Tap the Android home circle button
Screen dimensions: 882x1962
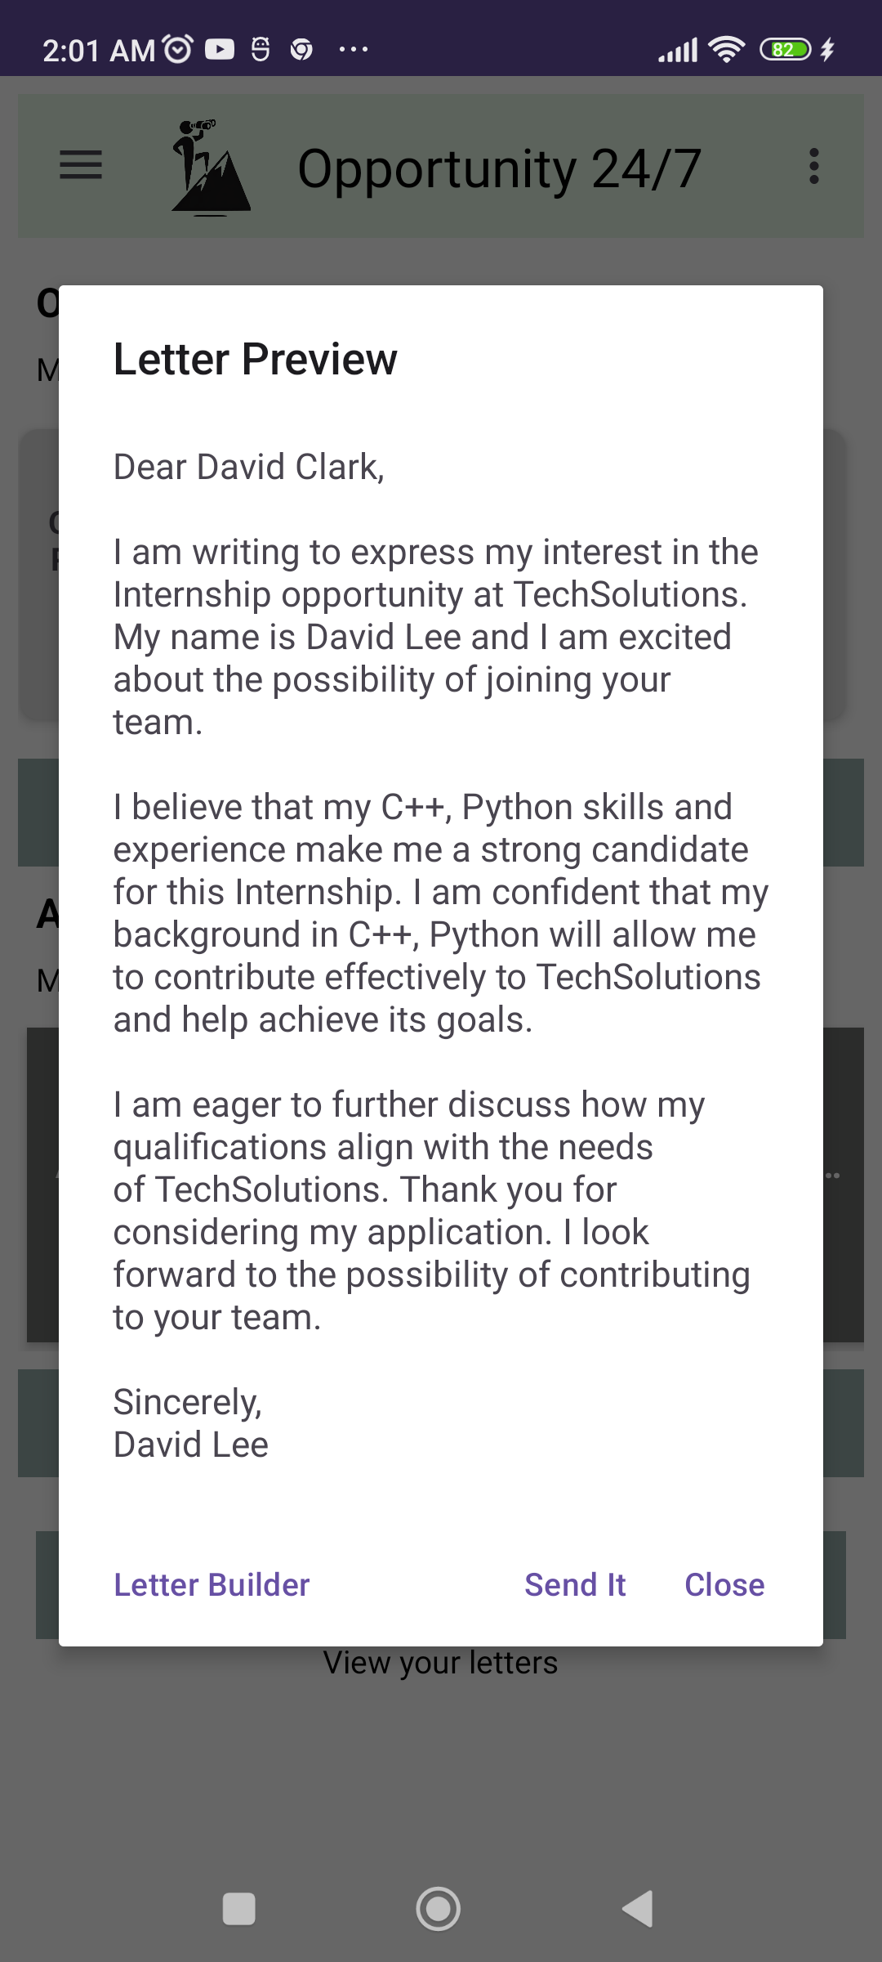tap(439, 1909)
